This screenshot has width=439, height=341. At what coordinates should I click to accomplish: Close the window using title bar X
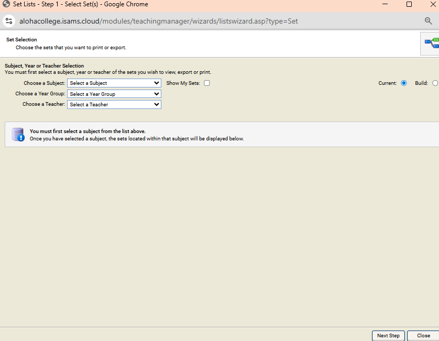[x=433, y=4]
